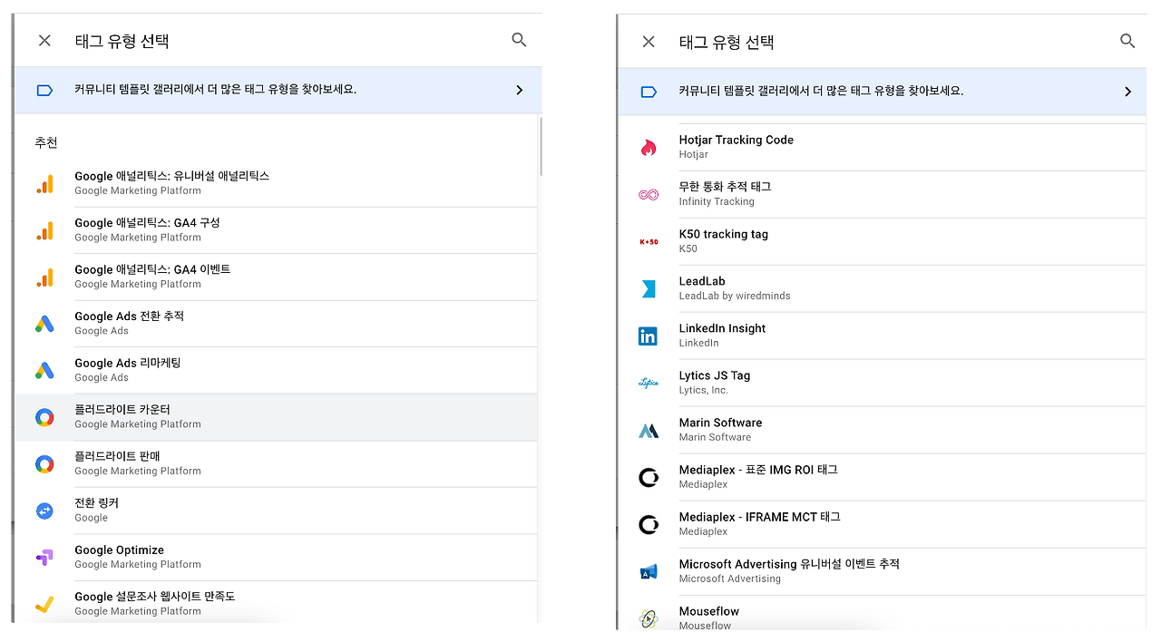The width and height of the screenshot is (1161, 642).
Task: Choose Google Ads 리마케팅 tag
Action: (276, 370)
